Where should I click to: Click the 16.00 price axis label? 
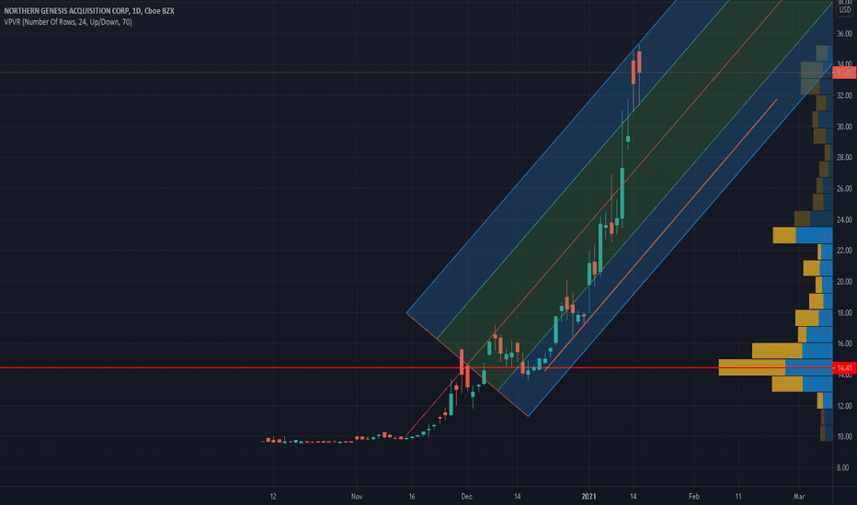tap(844, 343)
